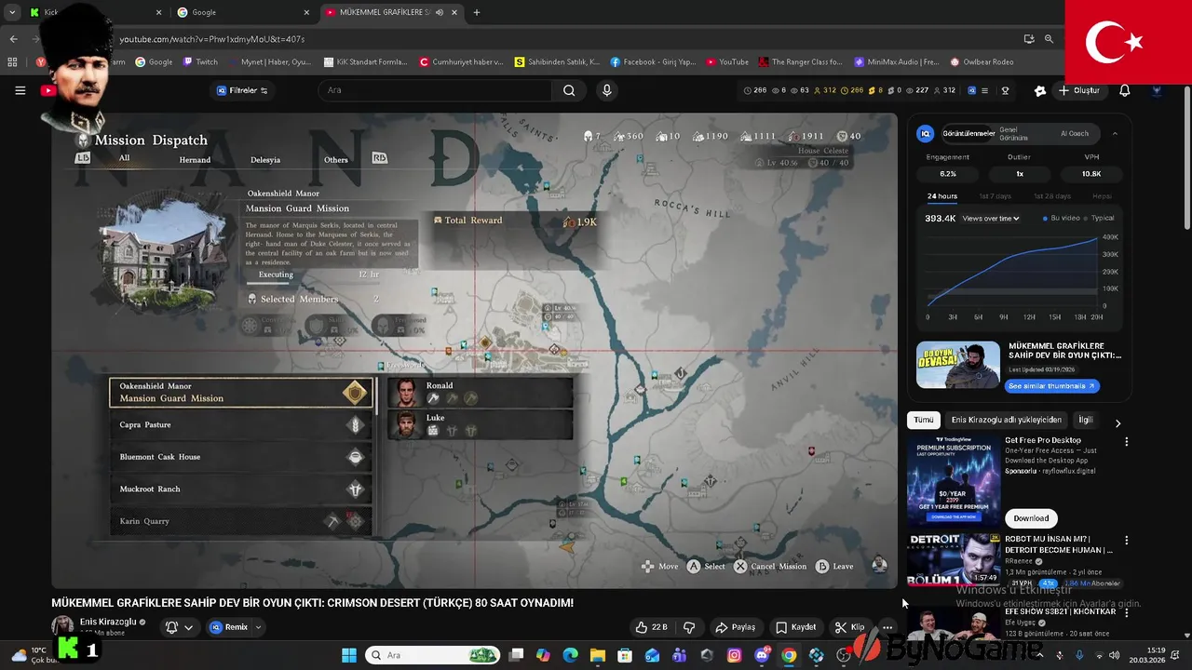Open the Views over time dropdown
Viewport: 1192px width, 670px height.
pos(991,218)
